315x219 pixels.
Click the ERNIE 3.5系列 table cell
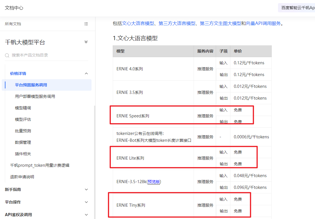point(153,92)
